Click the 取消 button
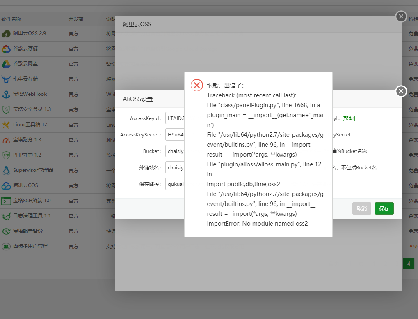Viewport: 418px width, 319px height. pos(362,208)
